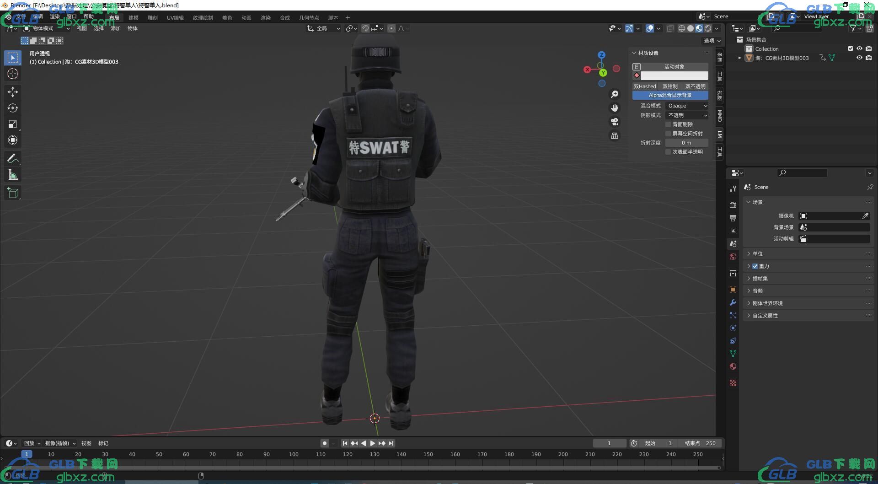Open the 混合模式 Opaque dropdown
Screen dimensions: 878x484
pos(687,106)
